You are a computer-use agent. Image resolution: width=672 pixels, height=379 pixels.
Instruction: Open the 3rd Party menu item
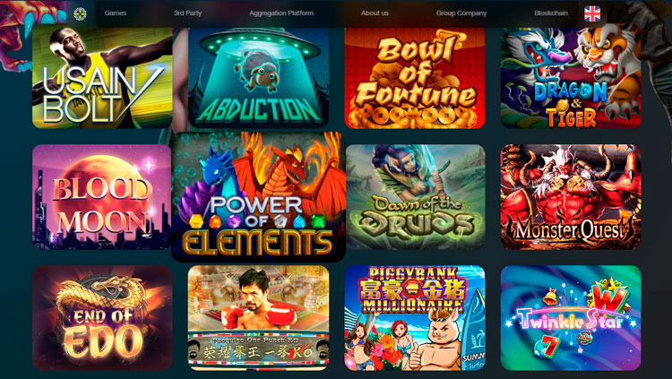click(x=188, y=13)
